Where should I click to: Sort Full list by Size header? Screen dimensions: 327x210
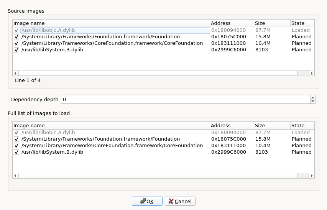click(x=272, y=126)
